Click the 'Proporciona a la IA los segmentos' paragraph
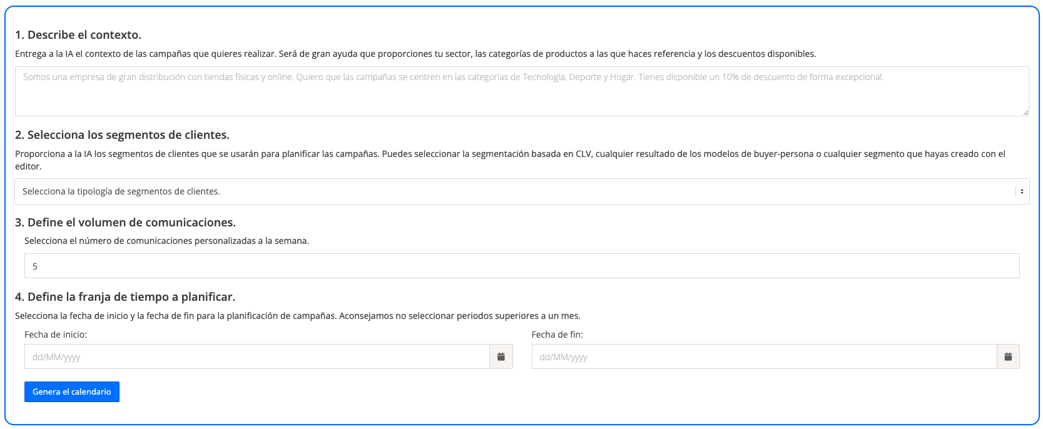Screen dimensions: 1043x429 (510, 154)
